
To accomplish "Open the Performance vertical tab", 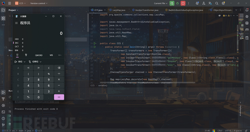I will point(241,111).
